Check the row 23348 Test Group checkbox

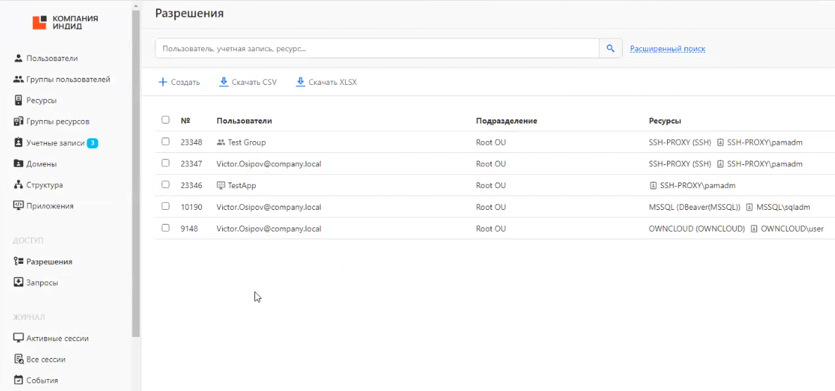[166, 142]
